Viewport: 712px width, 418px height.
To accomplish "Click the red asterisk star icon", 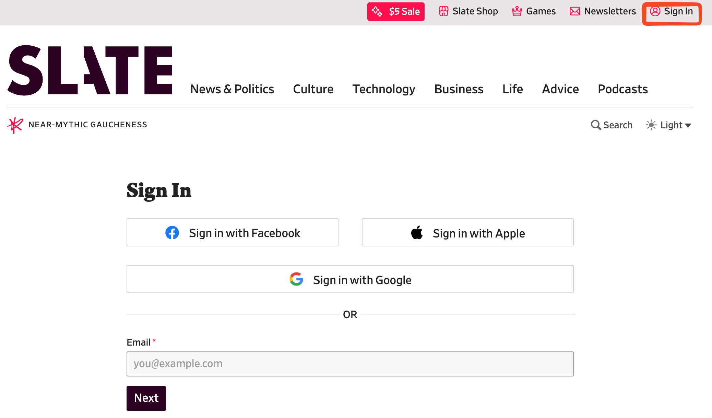I will [15, 125].
